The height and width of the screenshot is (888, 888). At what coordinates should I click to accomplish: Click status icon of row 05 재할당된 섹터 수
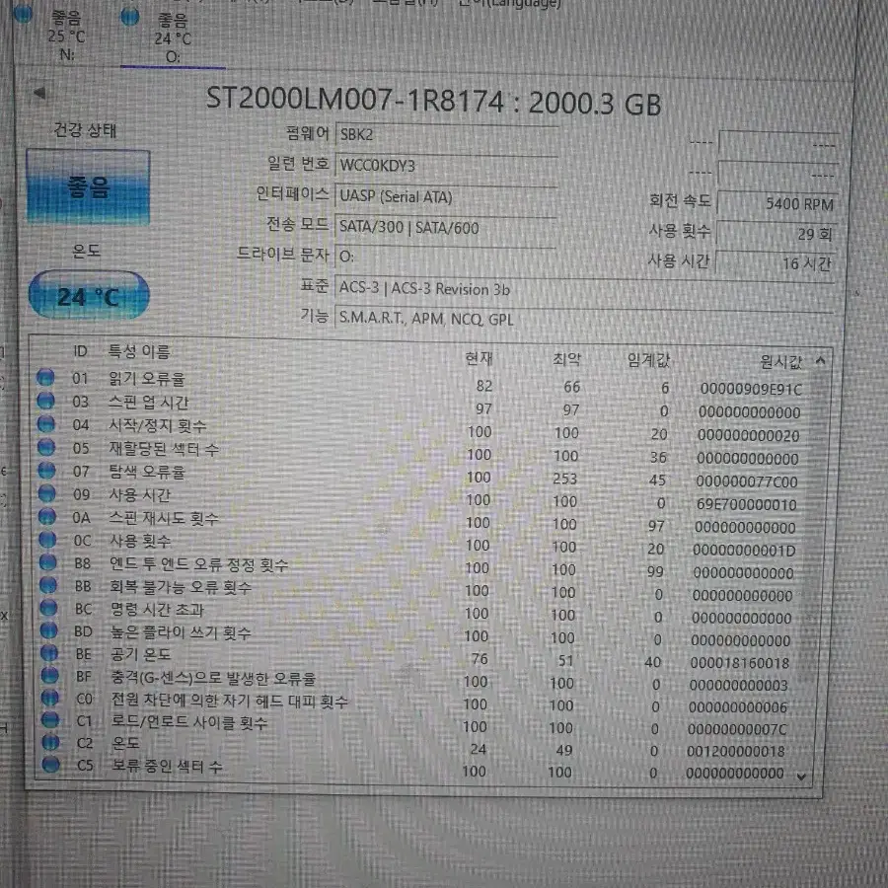click(x=46, y=447)
